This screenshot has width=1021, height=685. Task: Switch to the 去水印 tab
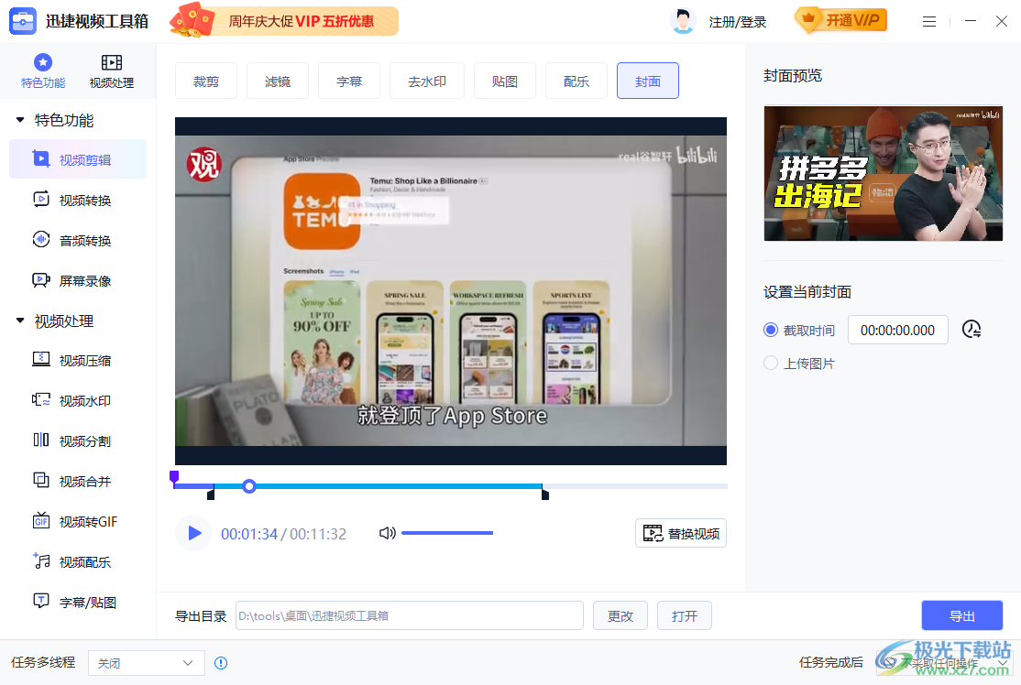426,81
